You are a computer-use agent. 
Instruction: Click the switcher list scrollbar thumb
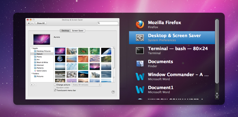(x=217, y=51)
